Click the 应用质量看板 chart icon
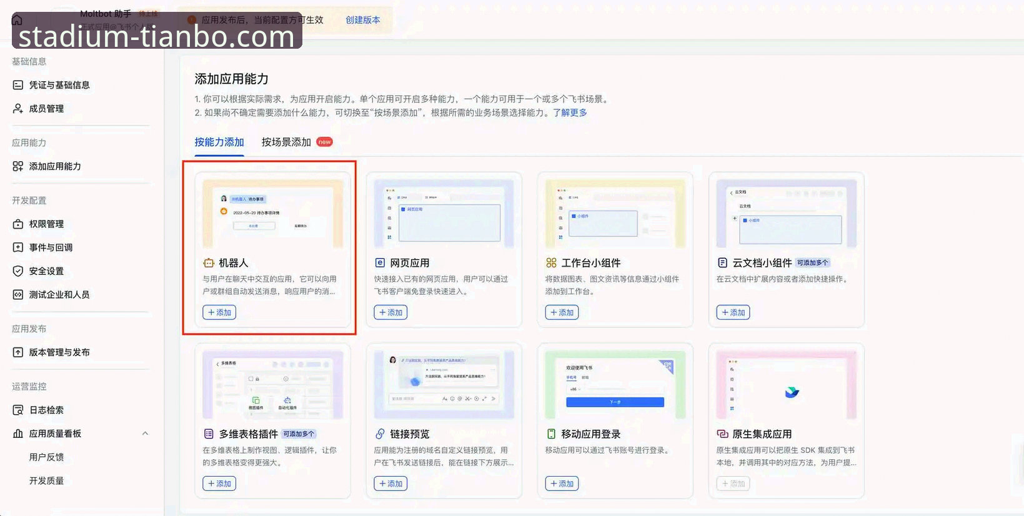Image resolution: width=1024 pixels, height=516 pixels. click(x=18, y=434)
